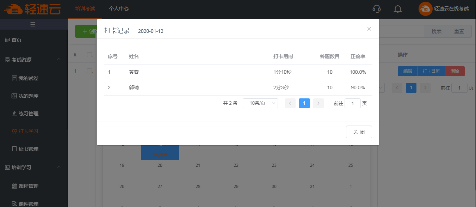The height and width of the screenshot is (207, 476).
Task: Open the 10条/页 page size dropdown
Action: 260,103
